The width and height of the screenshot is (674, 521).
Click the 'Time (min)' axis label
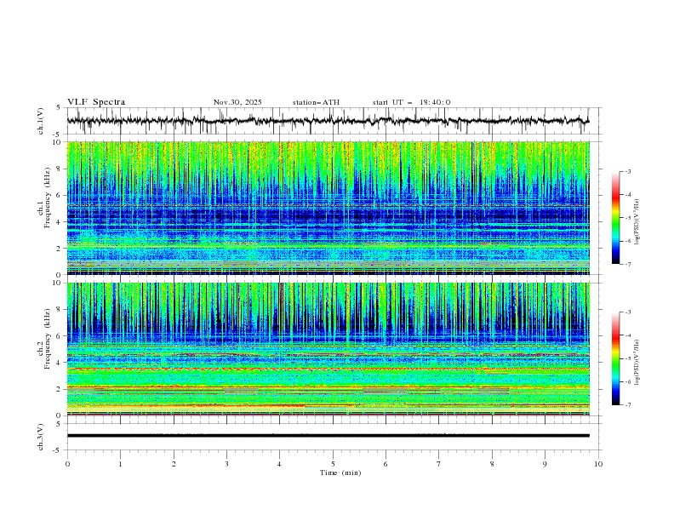click(x=340, y=472)
